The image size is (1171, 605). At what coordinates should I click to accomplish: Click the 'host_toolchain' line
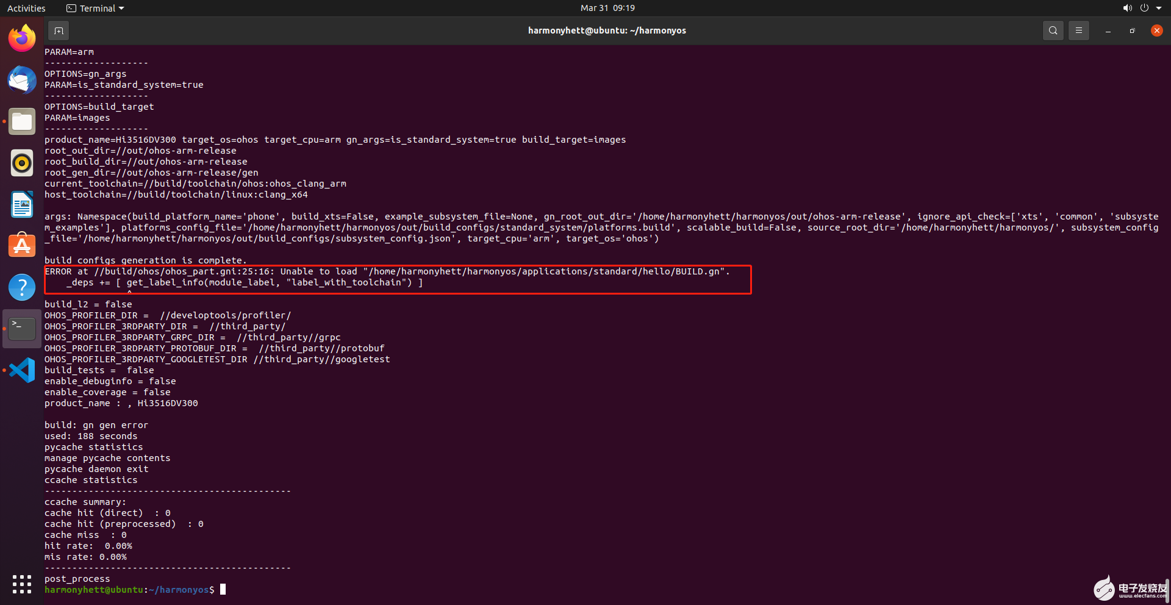[x=176, y=195]
